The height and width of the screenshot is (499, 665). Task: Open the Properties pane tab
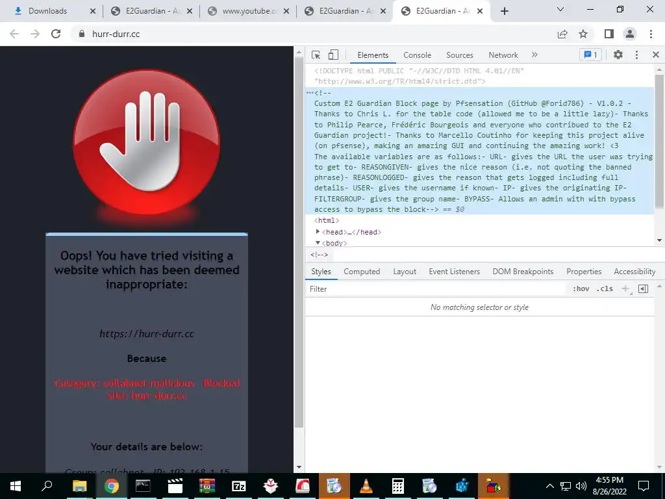tap(584, 272)
